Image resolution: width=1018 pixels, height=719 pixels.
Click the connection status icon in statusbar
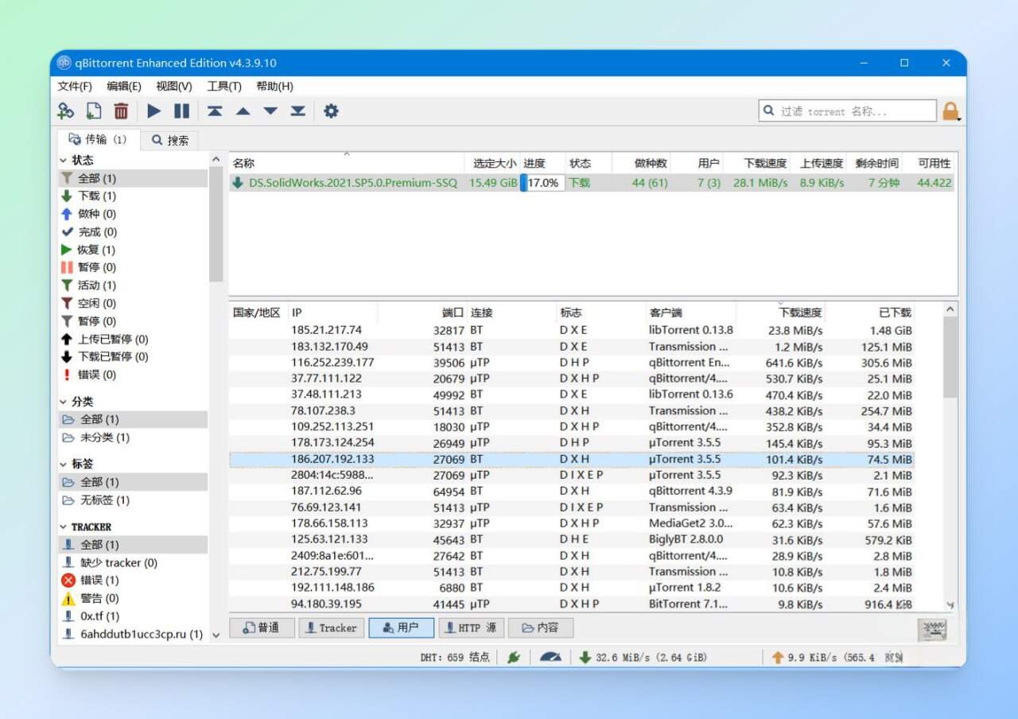[x=515, y=657]
